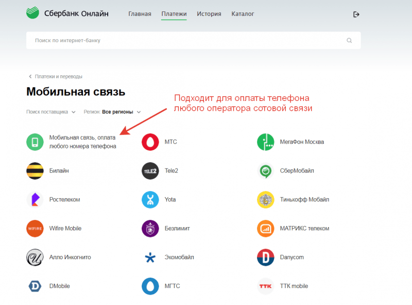Click Мобильная связь, оплата любого номера link
This screenshot has height=305, width=412.
83,142
